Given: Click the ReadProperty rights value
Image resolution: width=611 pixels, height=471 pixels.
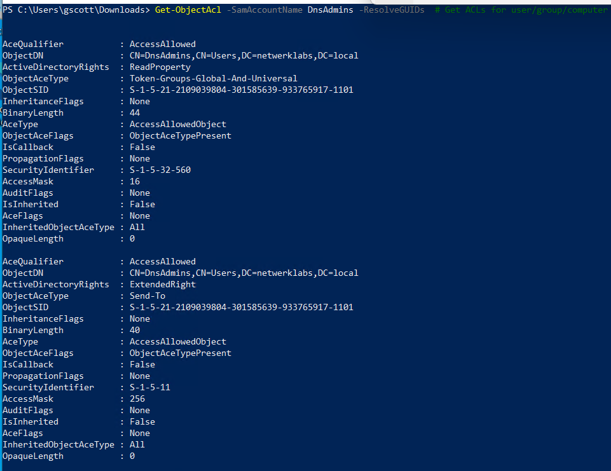Looking at the screenshot, I should pyautogui.click(x=160, y=67).
